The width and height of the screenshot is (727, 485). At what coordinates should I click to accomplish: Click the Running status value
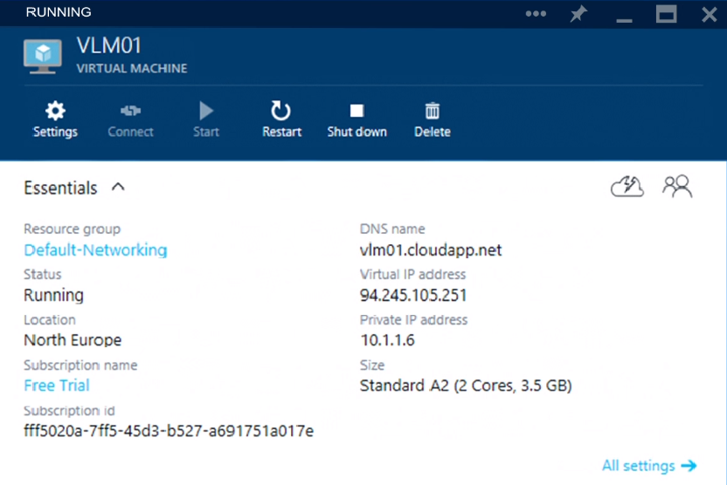54,295
